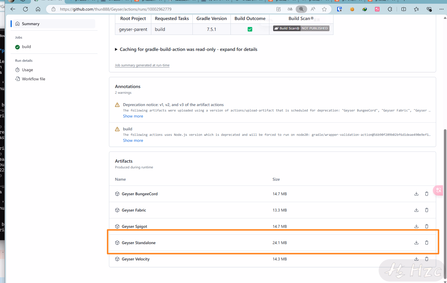Screen dimensions: 447x283
Task: Delete the Geyser Fabric artifact
Action: [x=427, y=210]
